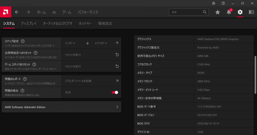
Task: Open the ホーム menu
Action: [x=41, y=12]
